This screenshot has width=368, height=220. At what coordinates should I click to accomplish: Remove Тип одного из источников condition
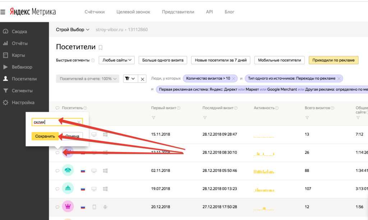point(339,79)
